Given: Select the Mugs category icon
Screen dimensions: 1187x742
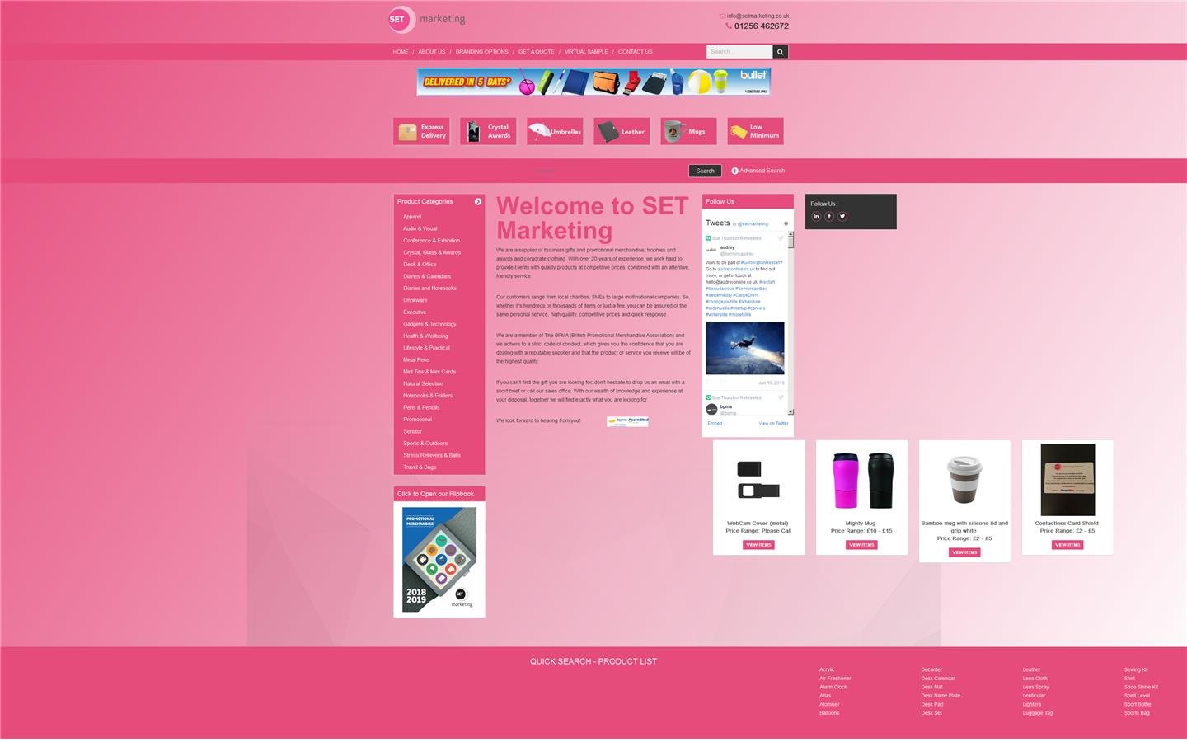Looking at the screenshot, I should coord(688,130).
